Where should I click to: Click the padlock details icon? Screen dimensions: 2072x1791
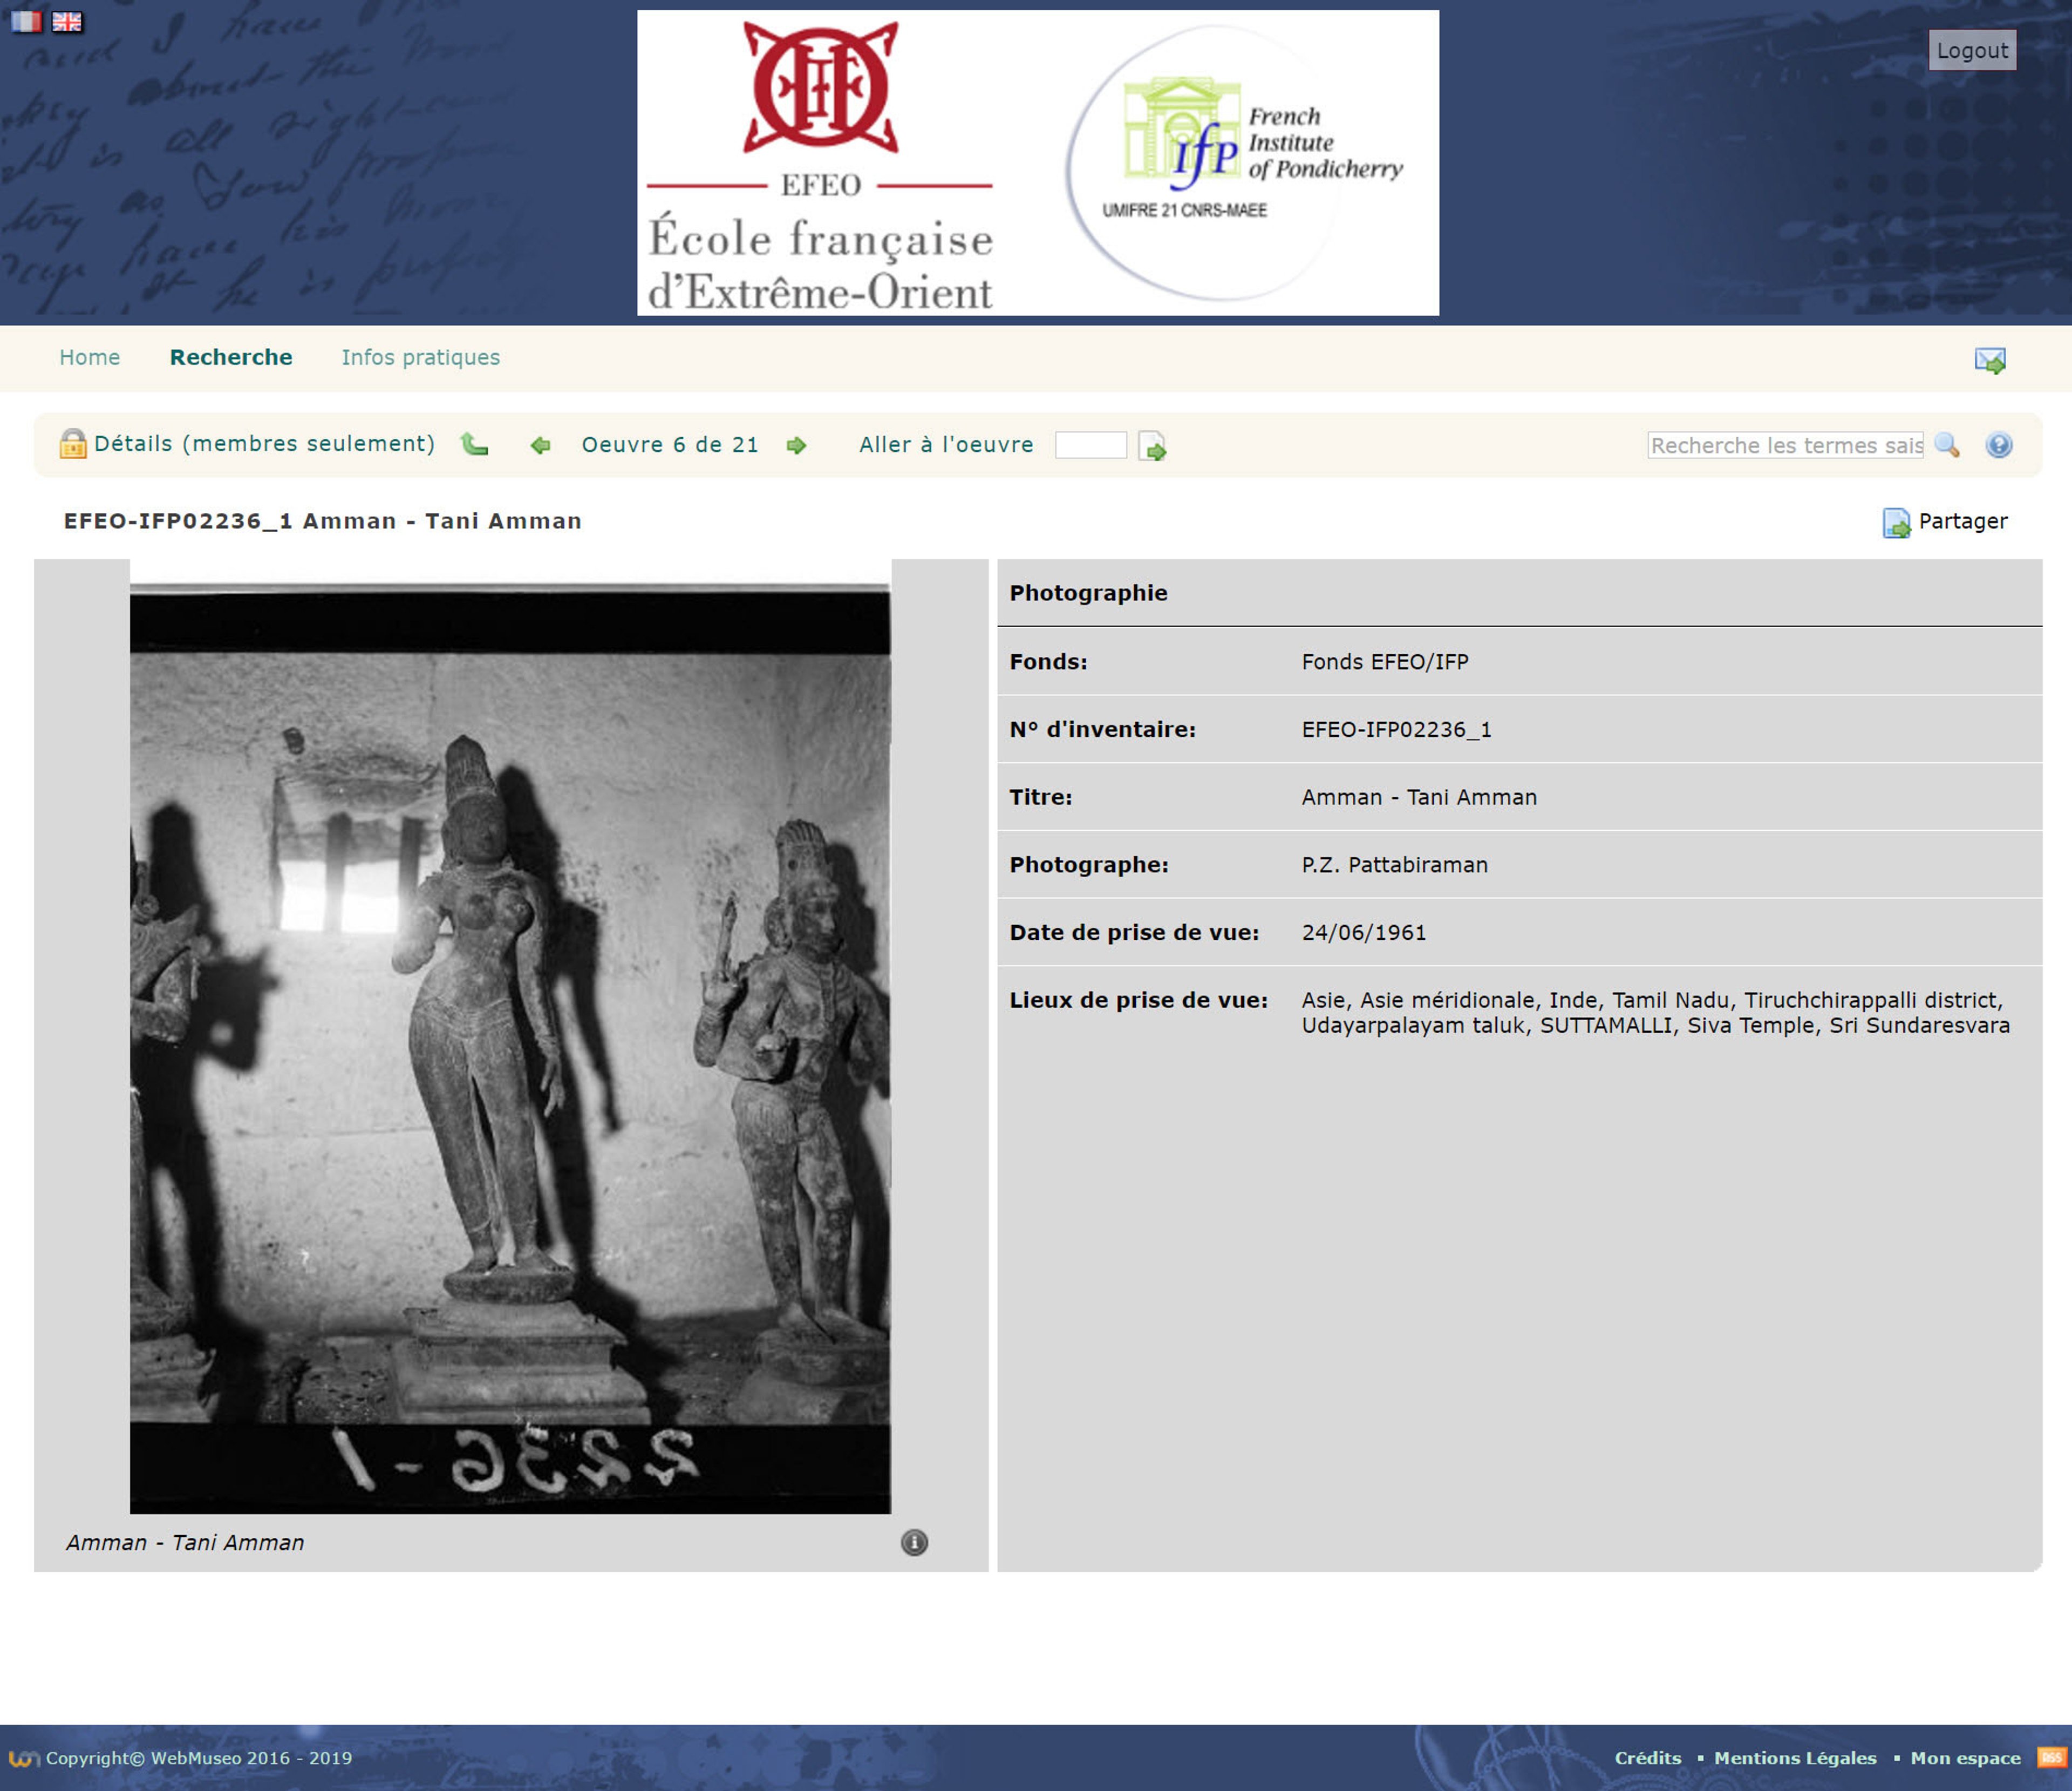72,443
